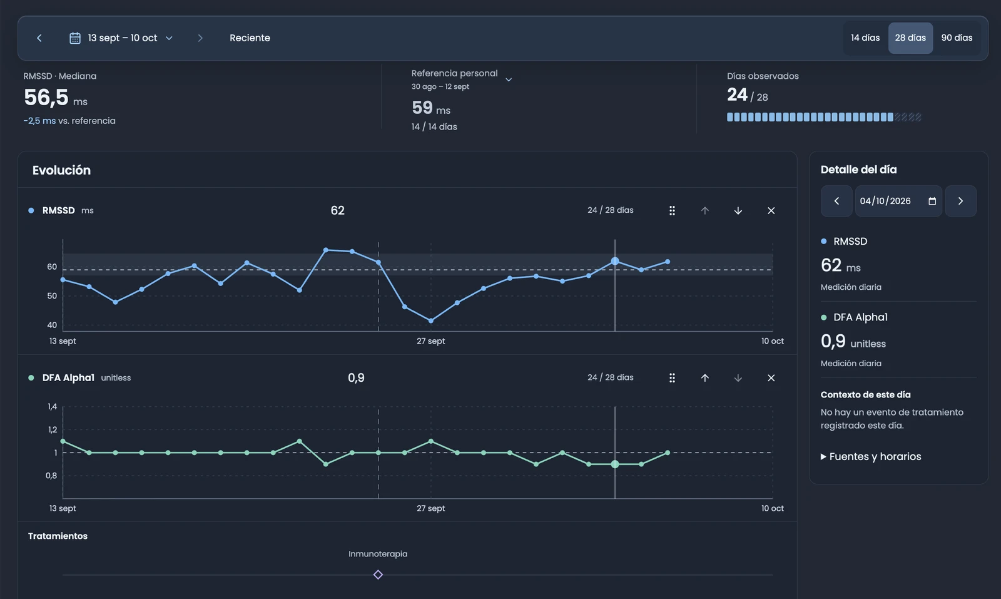Select highlighted RMSSD data point at 62
1001x599 pixels.
(x=615, y=261)
